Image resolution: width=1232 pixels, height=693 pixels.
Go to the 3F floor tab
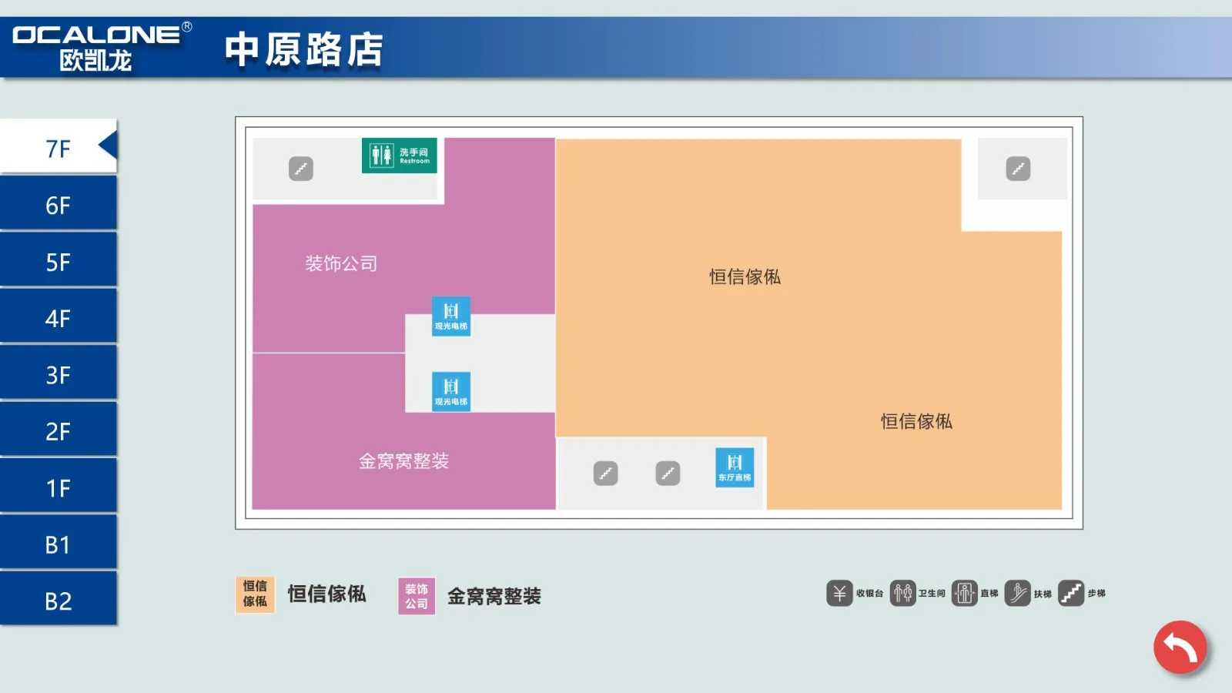tap(59, 373)
